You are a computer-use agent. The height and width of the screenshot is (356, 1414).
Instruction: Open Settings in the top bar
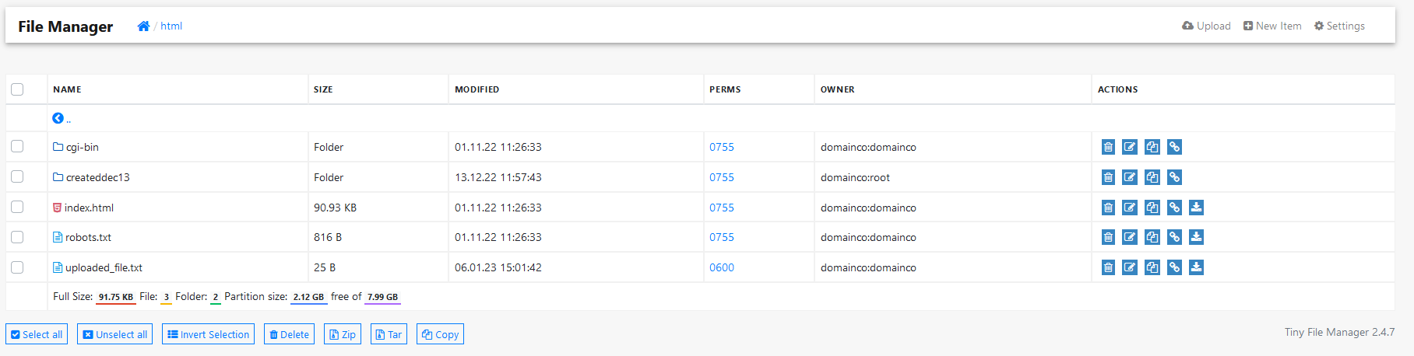[1339, 26]
